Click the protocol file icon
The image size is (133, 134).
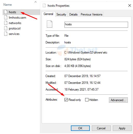6,28
